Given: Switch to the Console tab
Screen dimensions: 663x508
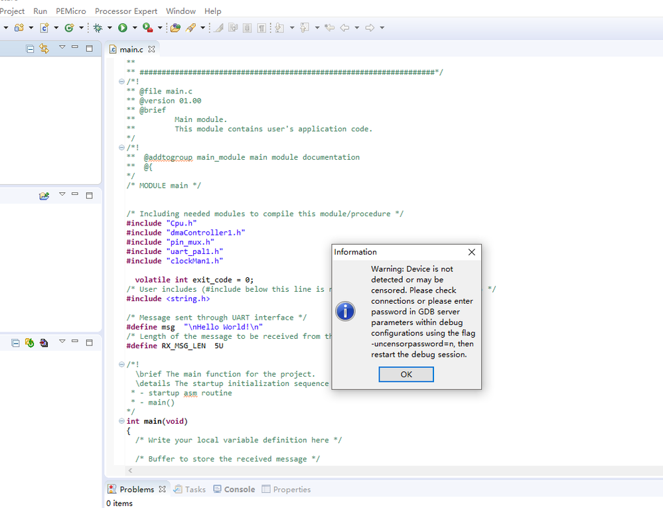Looking at the screenshot, I should tap(234, 489).
